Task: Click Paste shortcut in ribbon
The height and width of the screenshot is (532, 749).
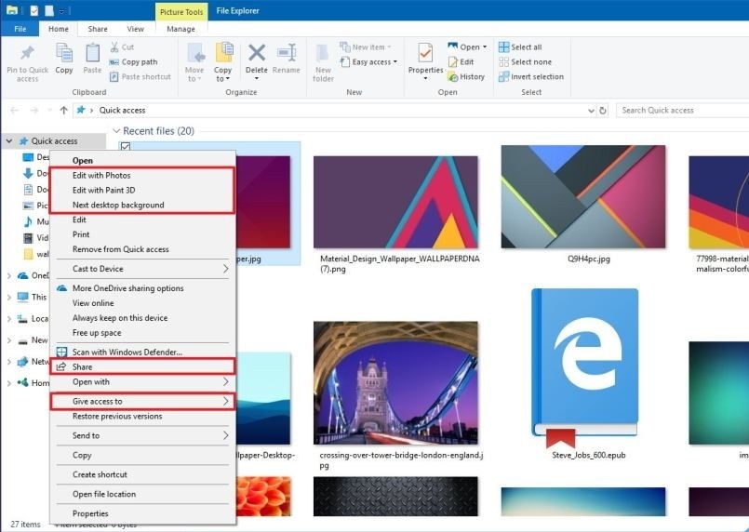Action: (140, 77)
